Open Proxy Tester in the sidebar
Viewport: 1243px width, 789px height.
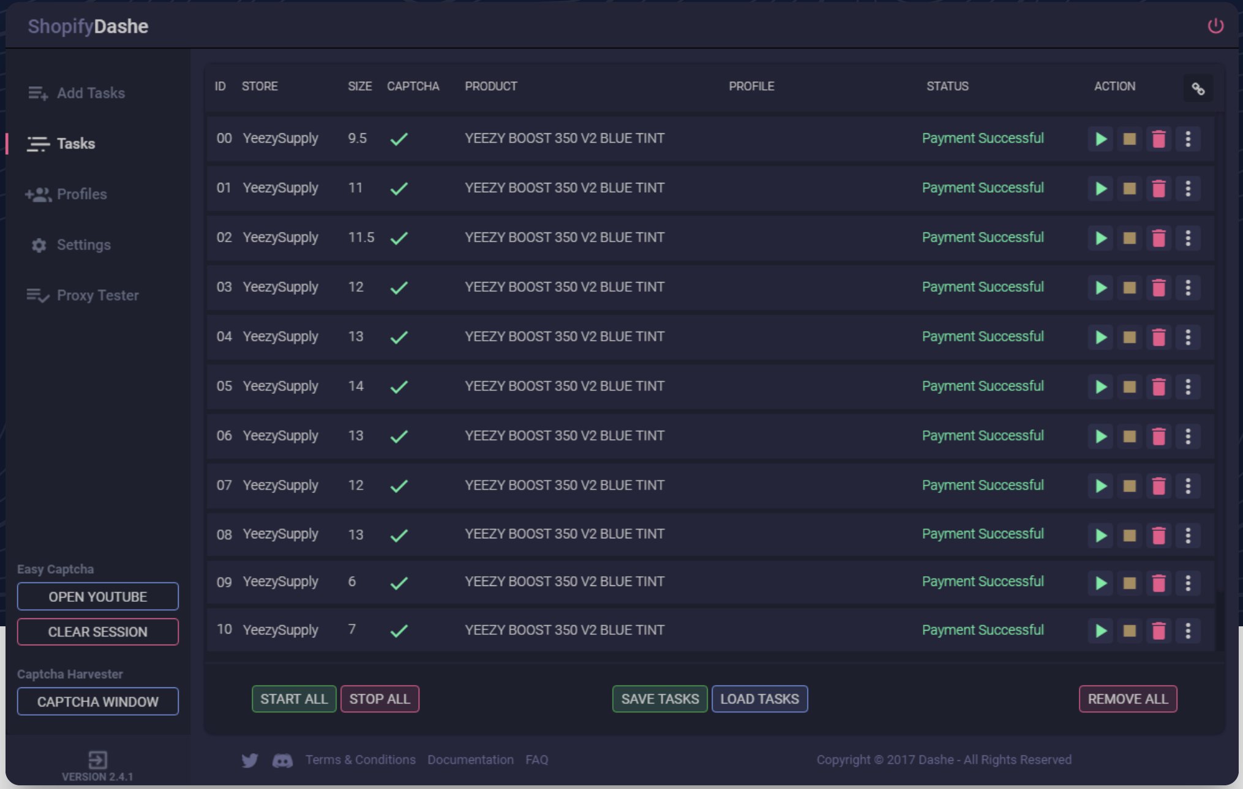(x=83, y=295)
